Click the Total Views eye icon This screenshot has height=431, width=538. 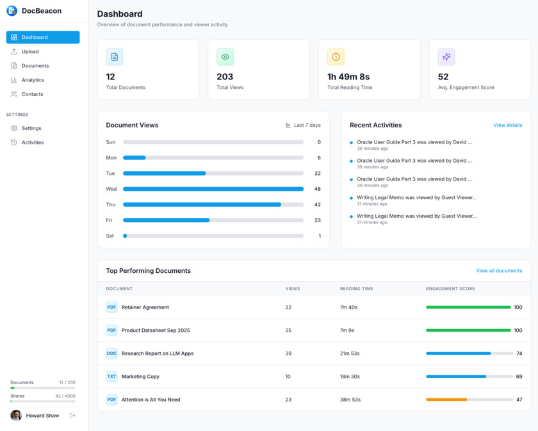pos(225,57)
